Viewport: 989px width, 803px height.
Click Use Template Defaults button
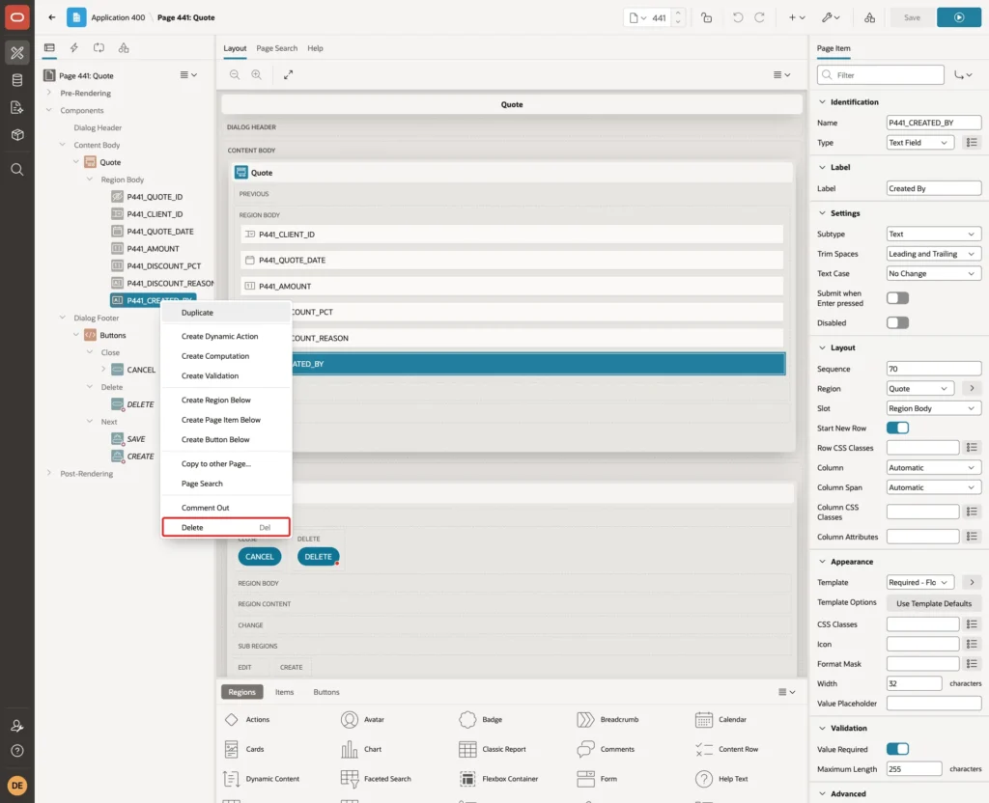click(934, 604)
